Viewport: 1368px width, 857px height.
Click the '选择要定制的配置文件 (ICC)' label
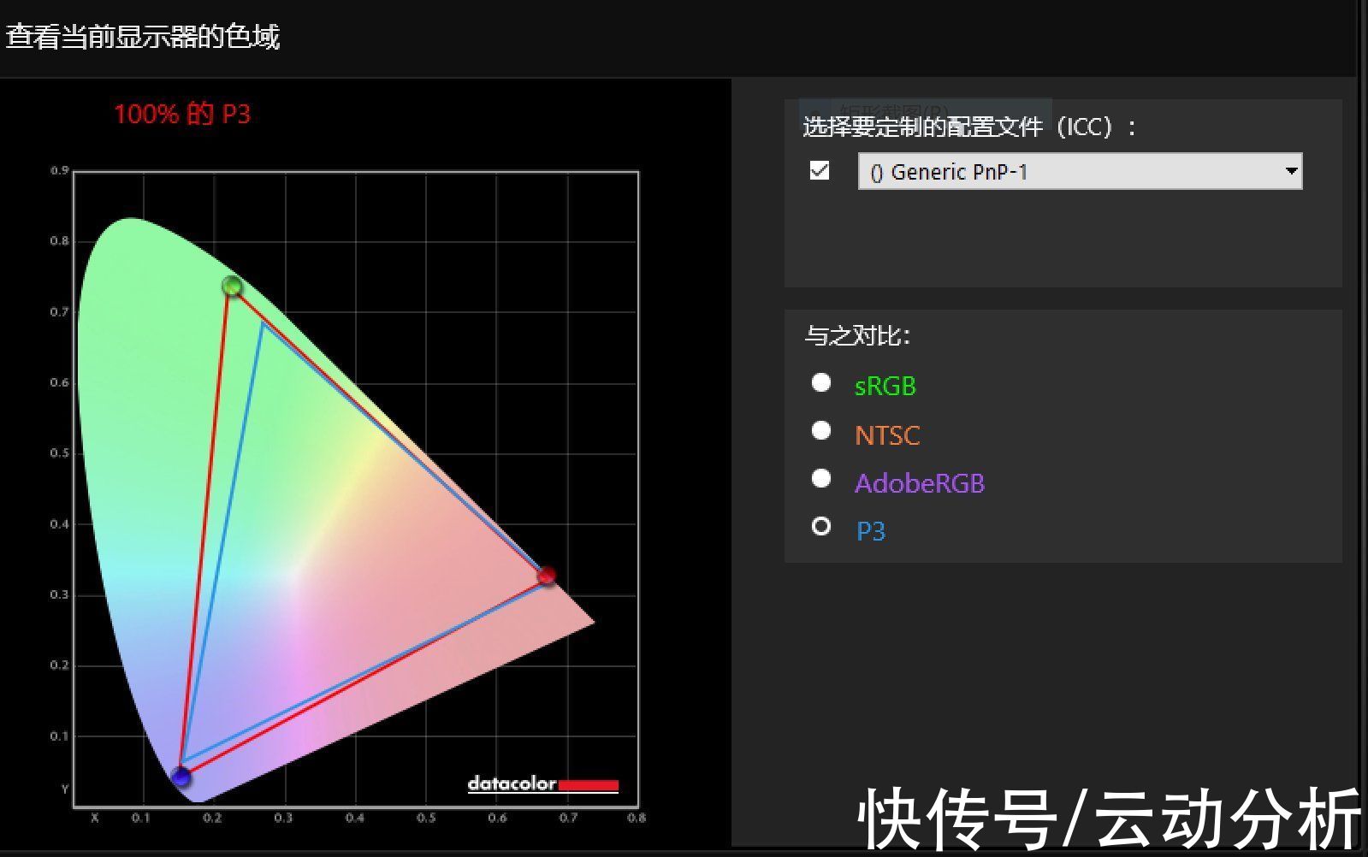tap(969, 127)
